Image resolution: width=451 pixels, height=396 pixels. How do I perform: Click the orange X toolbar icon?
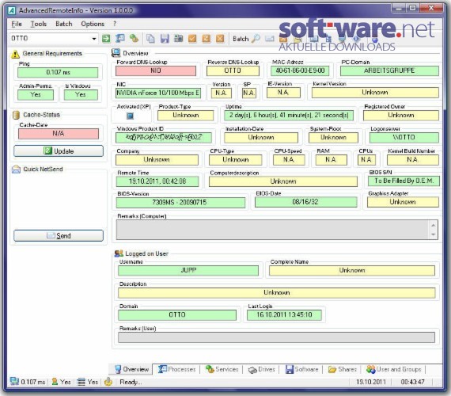[220, 38]
